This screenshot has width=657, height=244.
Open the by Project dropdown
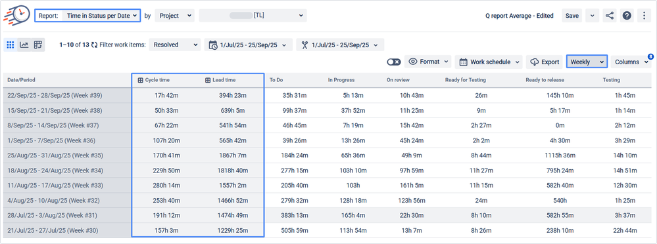(174, 16)
